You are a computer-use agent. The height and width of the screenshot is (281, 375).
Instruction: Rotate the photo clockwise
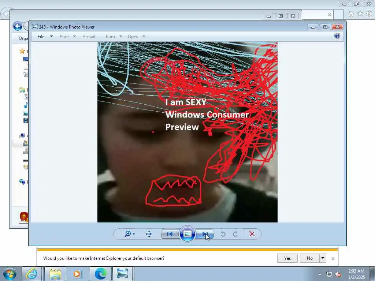[235, 234]
